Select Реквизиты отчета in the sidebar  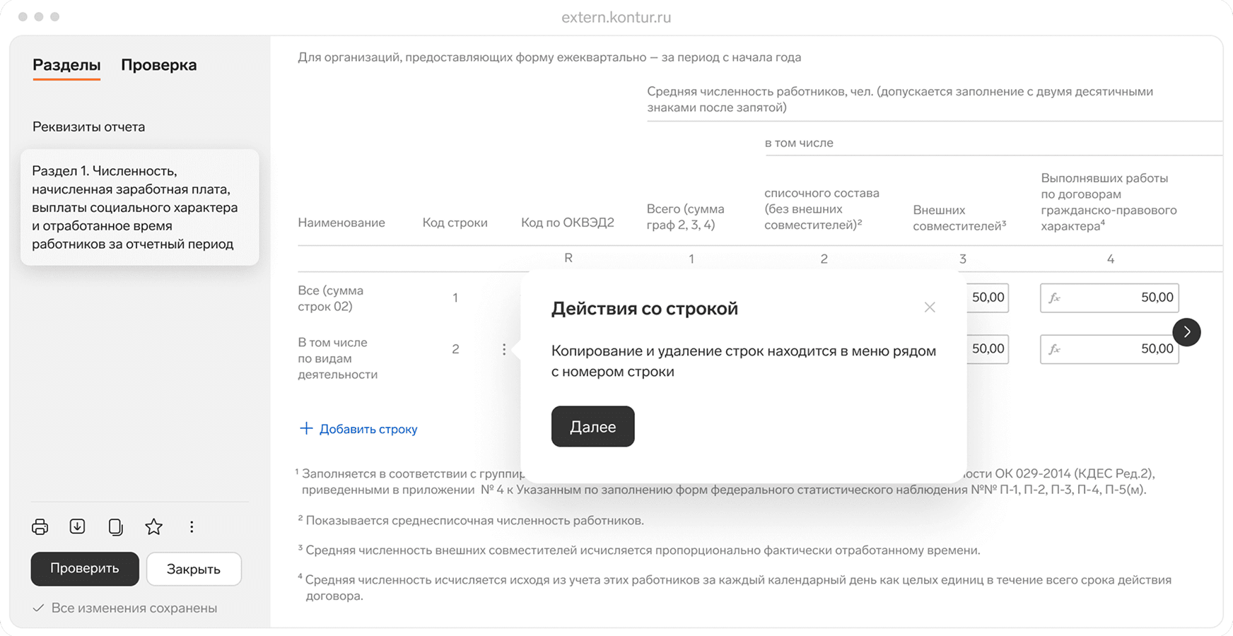point(88,126)
